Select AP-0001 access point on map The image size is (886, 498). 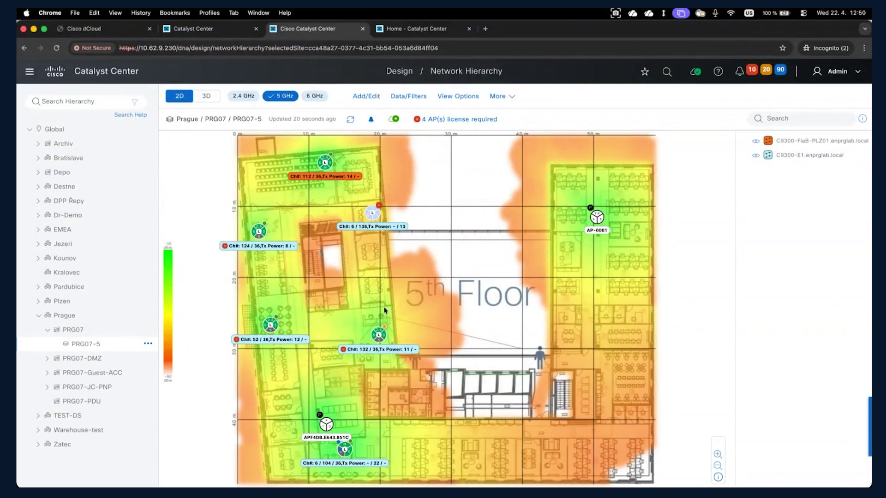coord(597,217)
